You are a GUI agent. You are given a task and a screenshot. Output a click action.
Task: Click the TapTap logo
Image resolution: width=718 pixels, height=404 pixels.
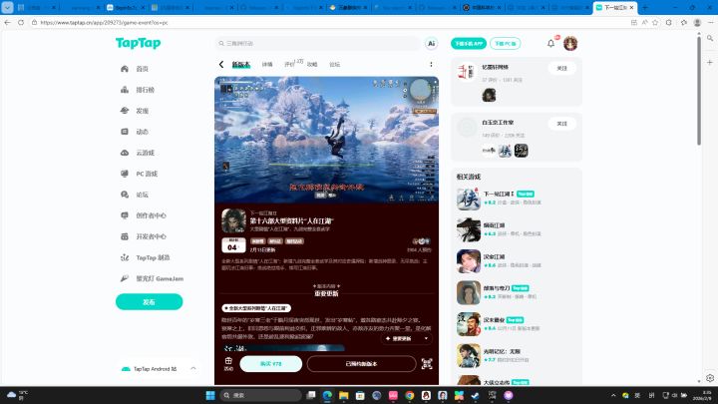[x=138, y=43]
